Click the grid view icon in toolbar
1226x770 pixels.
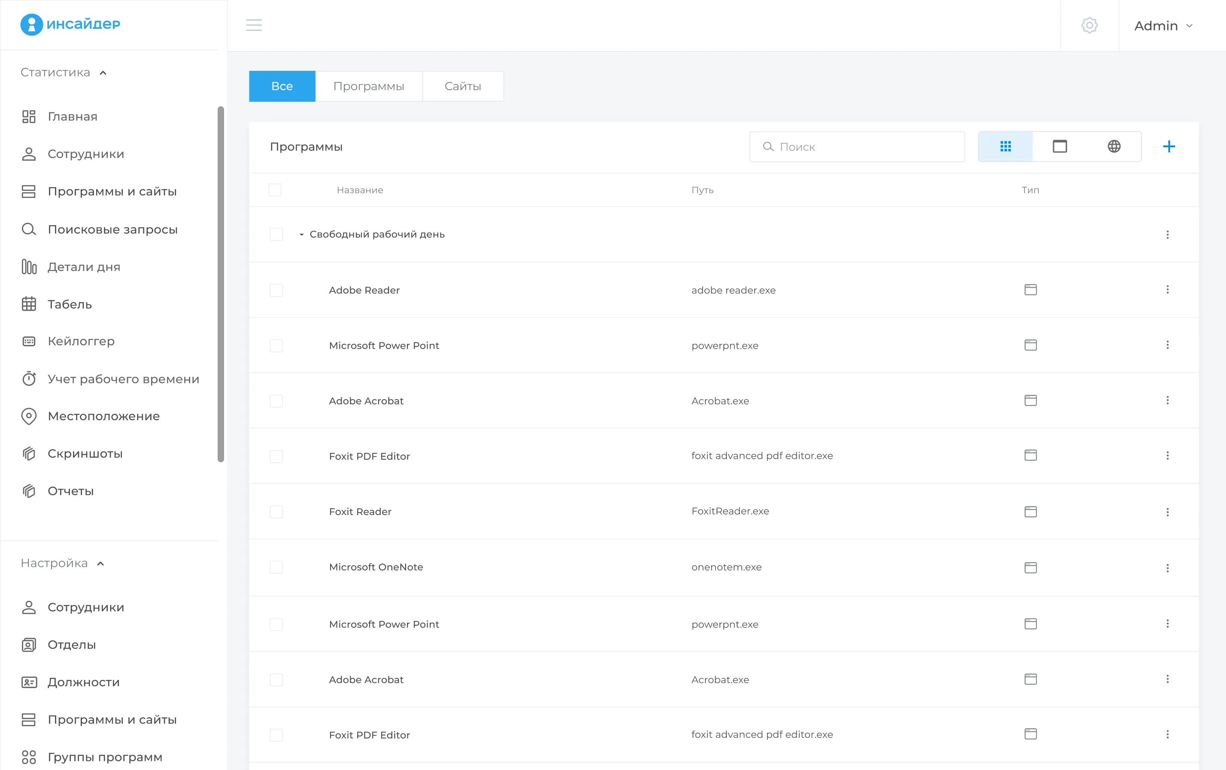click(x=1005, y=146)
